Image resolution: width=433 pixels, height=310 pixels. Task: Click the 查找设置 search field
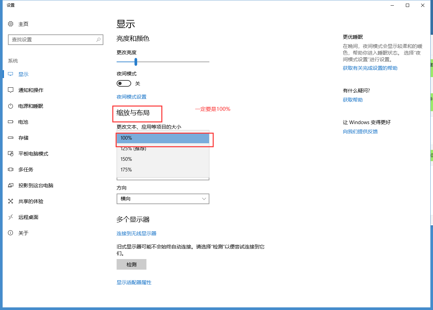point(56,40)
